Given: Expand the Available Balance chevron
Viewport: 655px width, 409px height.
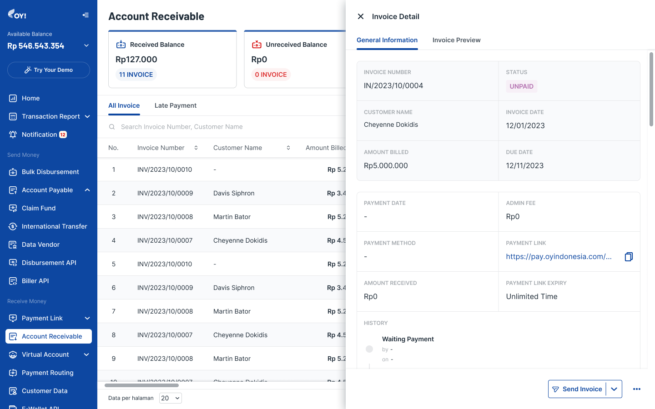Looking at the screenshot, I should tap(86, 46).
